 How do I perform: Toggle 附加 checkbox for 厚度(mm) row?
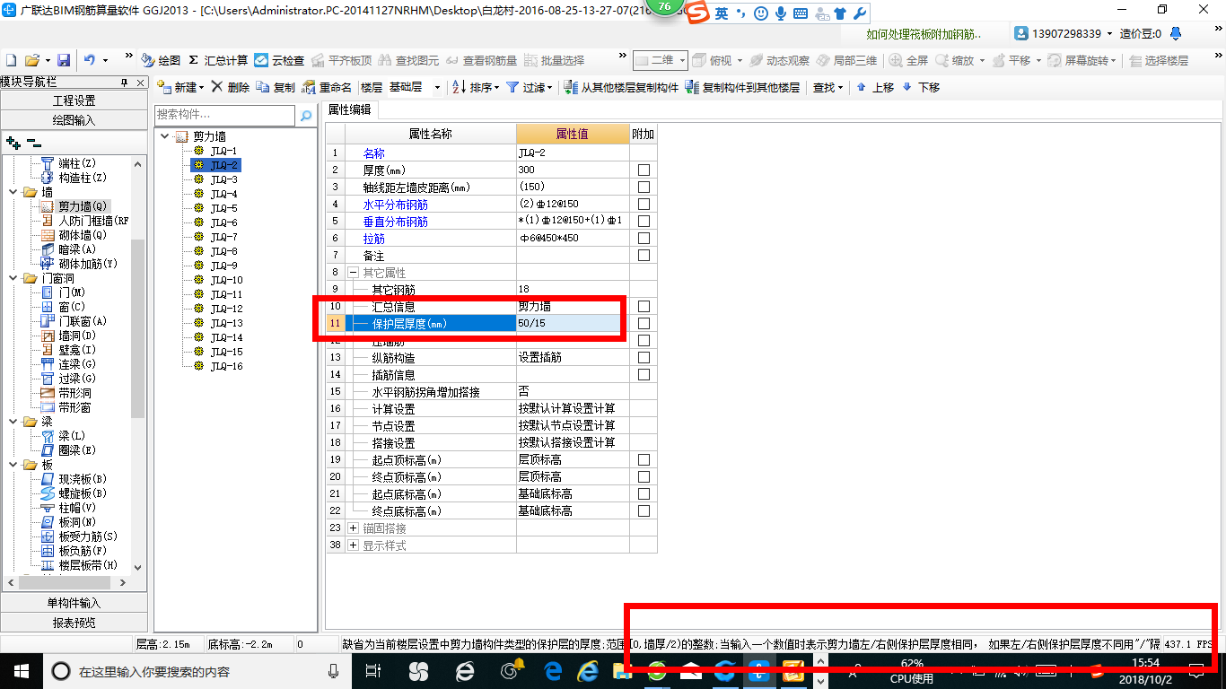(x=644, y=170)
